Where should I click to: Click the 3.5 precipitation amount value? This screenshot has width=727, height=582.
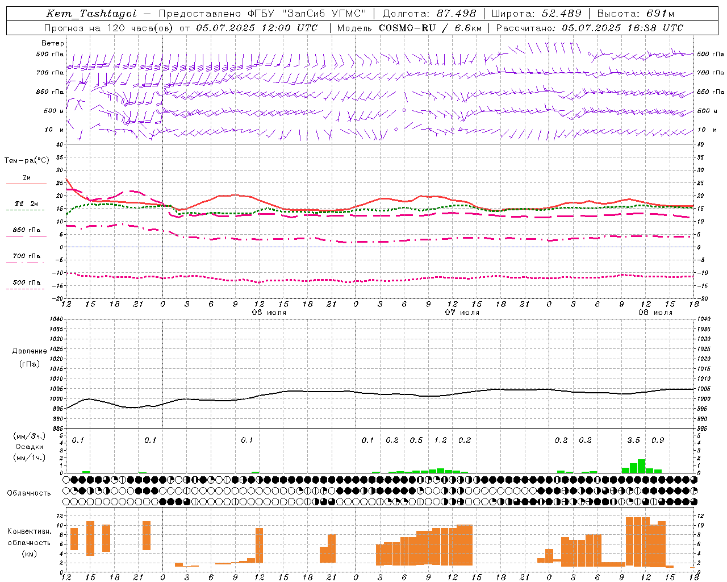click(x=633, y=440)
